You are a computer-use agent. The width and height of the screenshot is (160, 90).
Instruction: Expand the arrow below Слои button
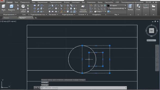tap(138, 15)
